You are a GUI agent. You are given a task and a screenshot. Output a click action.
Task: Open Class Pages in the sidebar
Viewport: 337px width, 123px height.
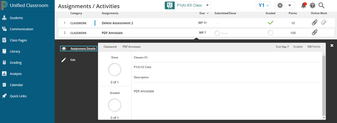tap(18, 40)
